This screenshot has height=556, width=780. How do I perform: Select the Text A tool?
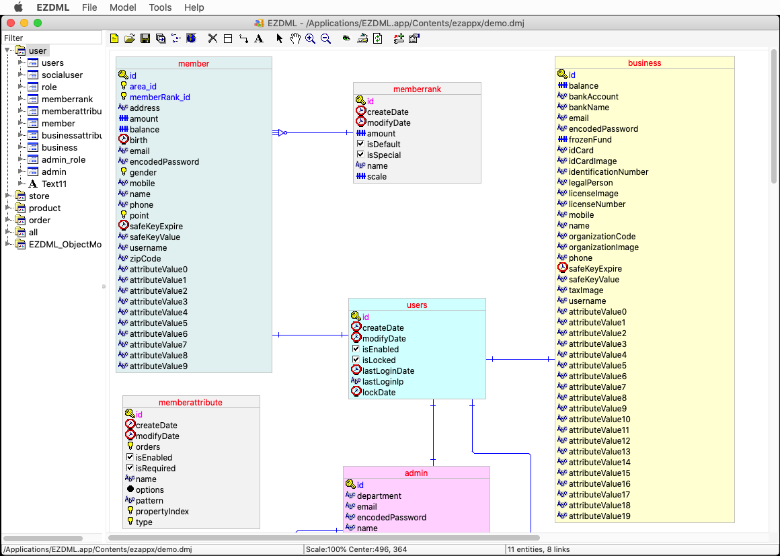(x=259, y=38)
